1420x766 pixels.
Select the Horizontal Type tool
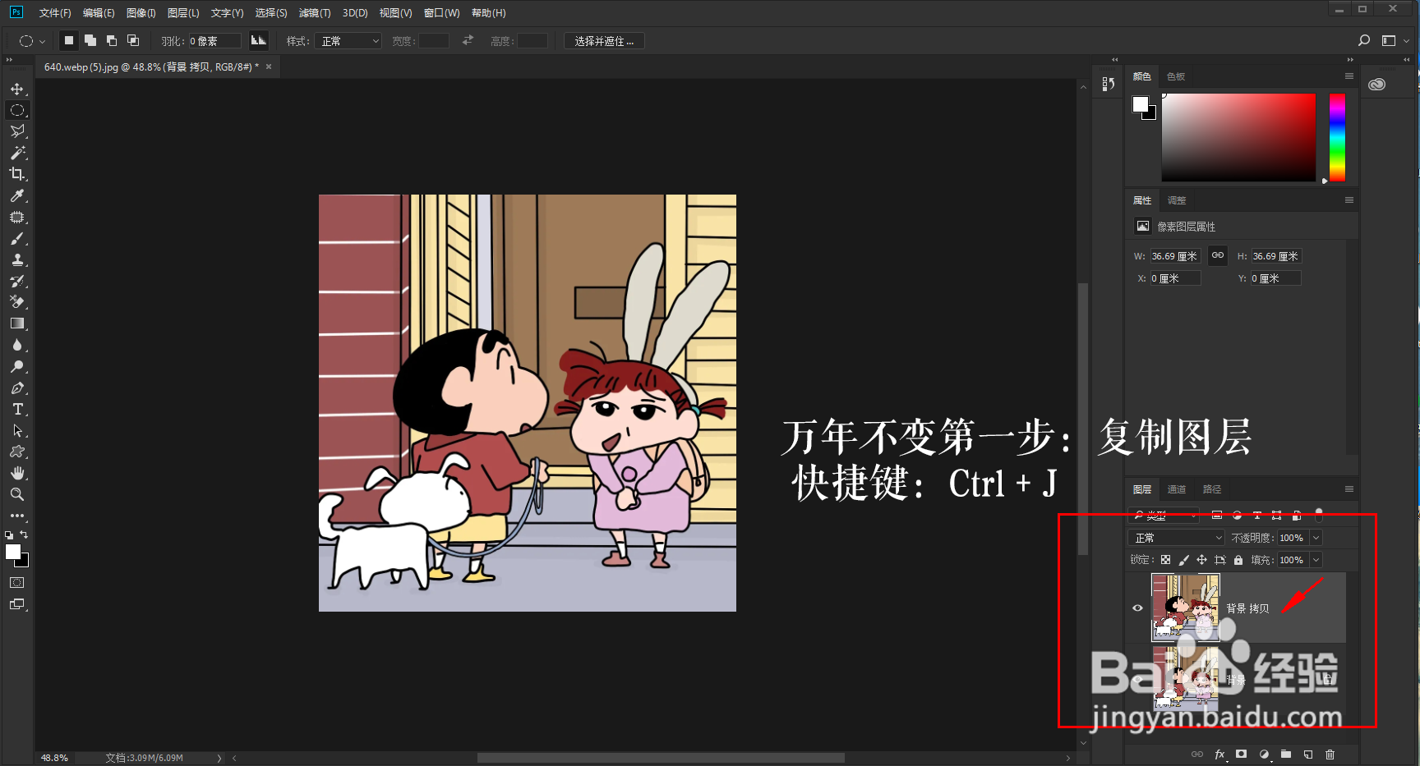(17, 409)
